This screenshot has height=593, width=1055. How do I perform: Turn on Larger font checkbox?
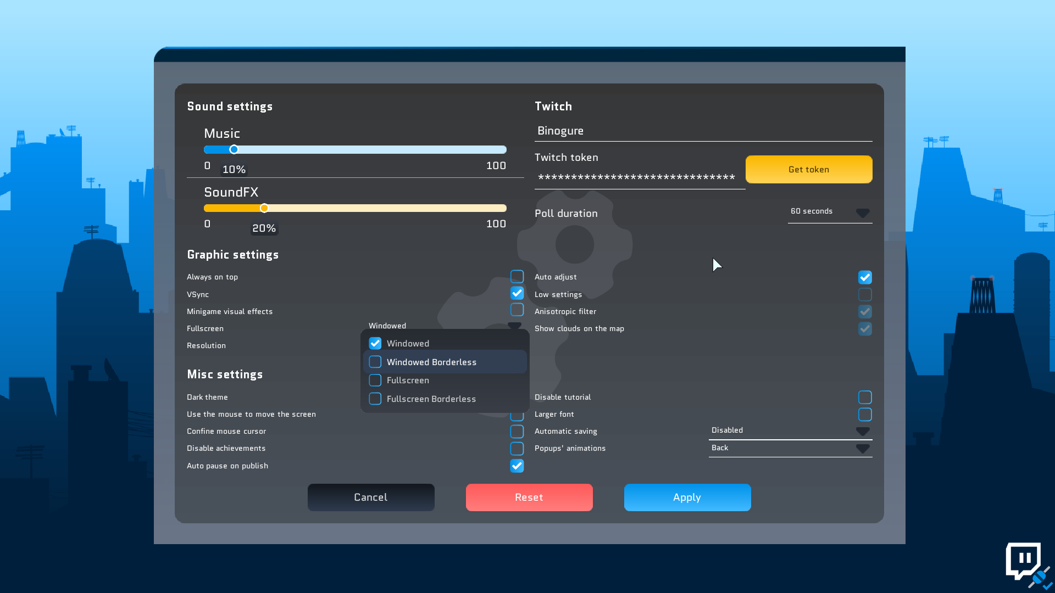[865, 414]
